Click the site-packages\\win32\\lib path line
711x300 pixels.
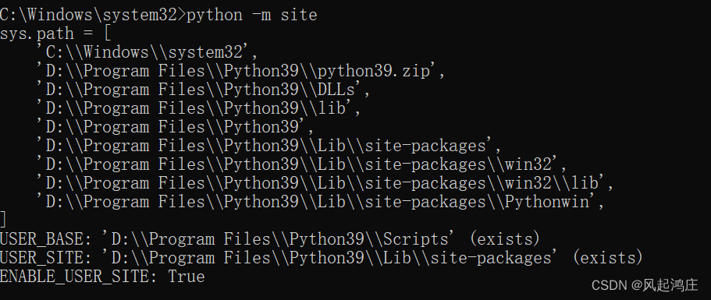[x=325, y=183]
